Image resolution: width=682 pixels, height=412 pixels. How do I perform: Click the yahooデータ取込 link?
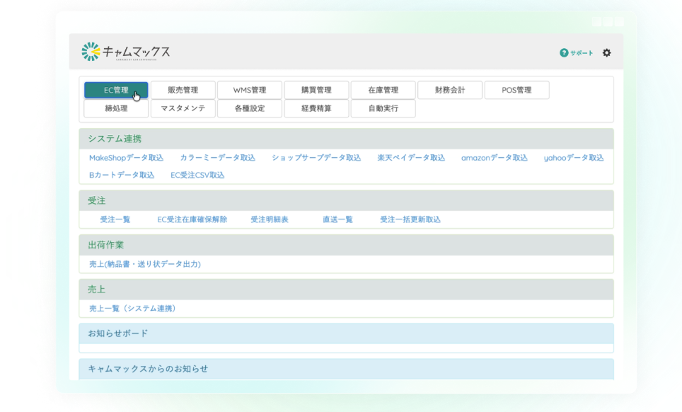[x=574, y=158]
